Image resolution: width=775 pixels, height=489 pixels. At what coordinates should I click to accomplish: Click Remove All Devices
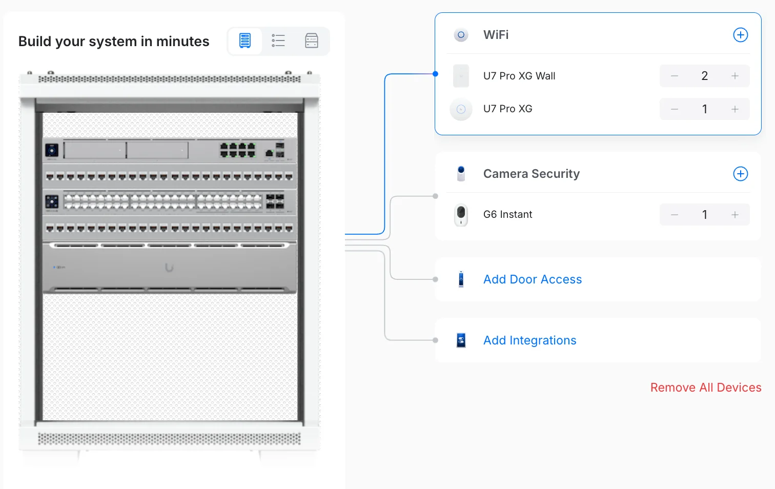tap(705, 388)
